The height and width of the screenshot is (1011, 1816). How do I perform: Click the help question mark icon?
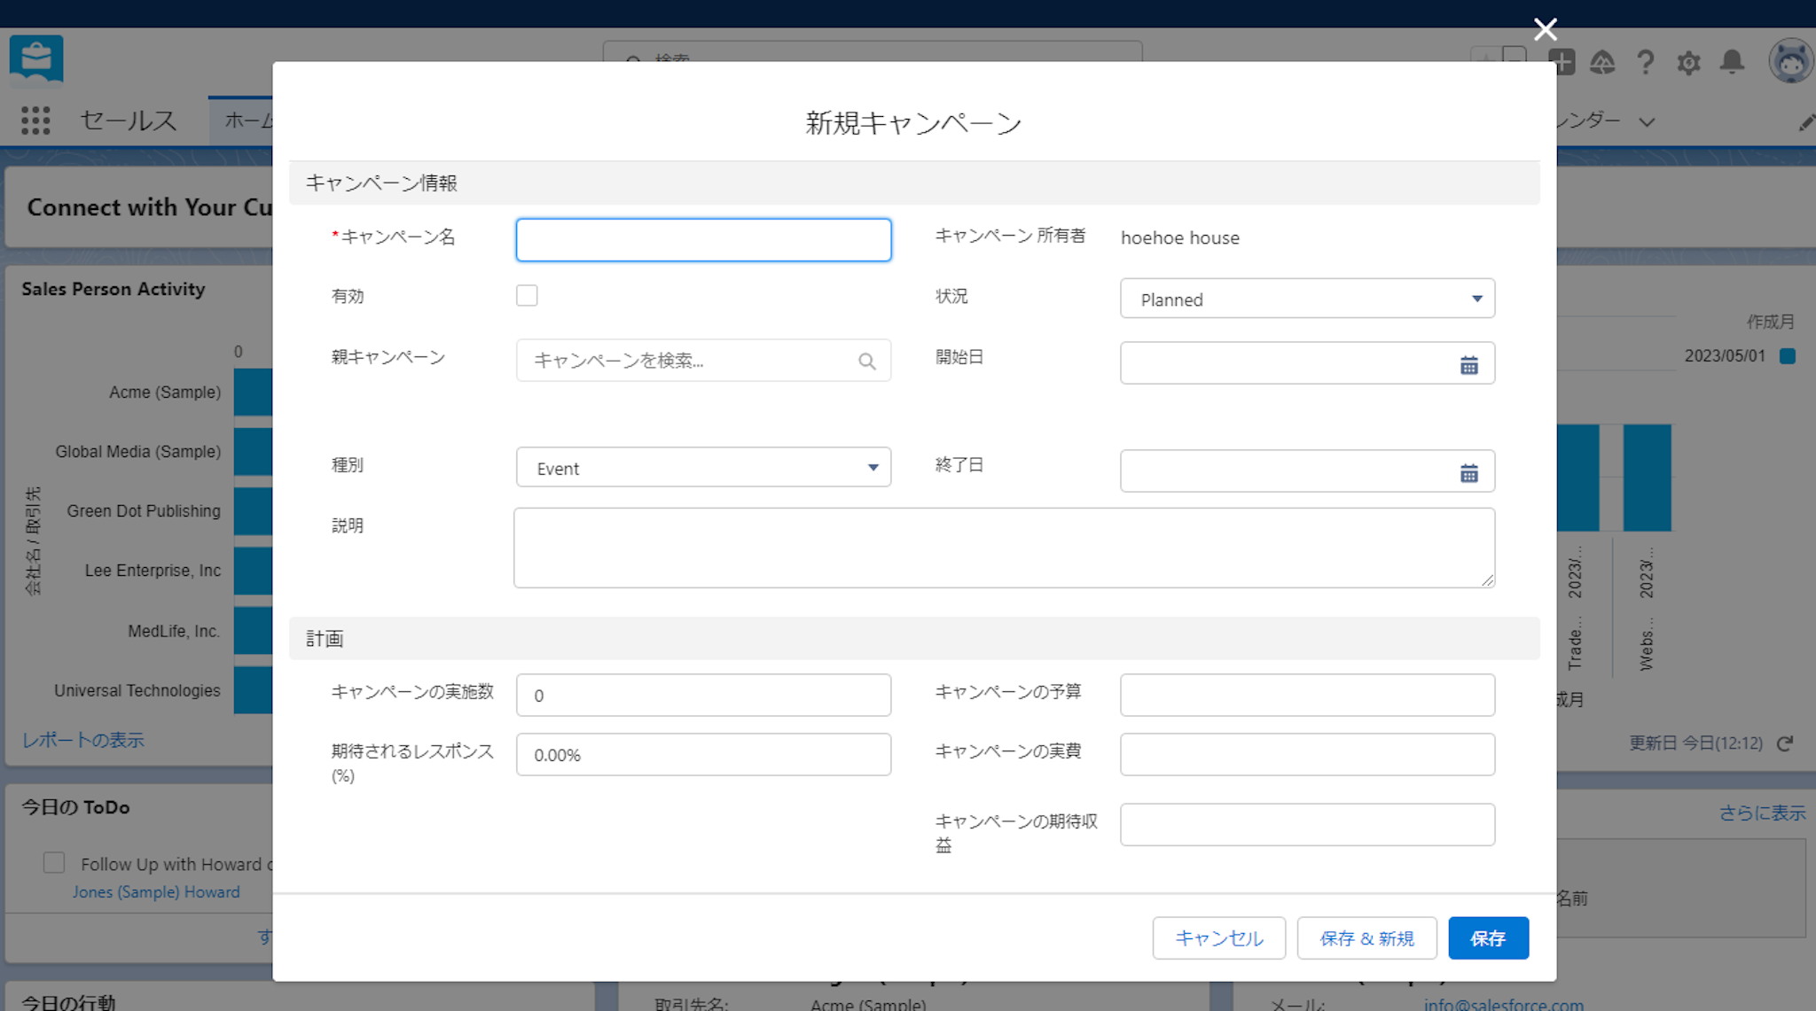(x=1646, y=63)
